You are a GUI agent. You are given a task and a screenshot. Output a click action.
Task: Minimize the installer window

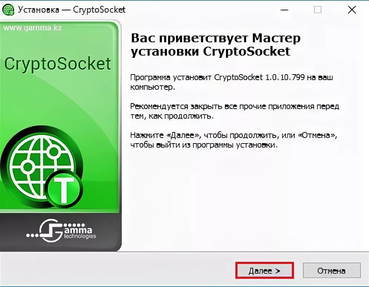tap(284, 10)
